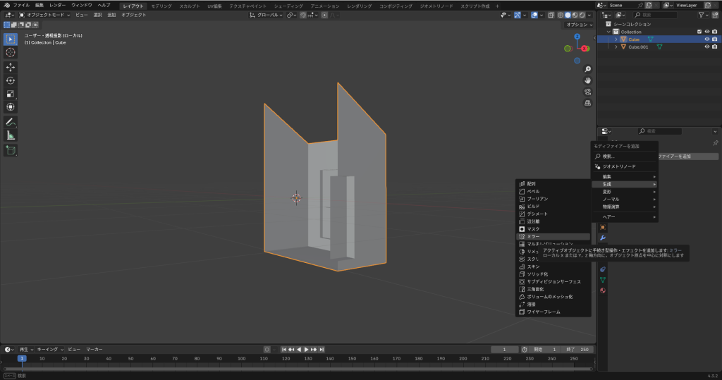Open the グローバル transform orientation dropdown
722x380 pixels.
(x=268, y=15)
